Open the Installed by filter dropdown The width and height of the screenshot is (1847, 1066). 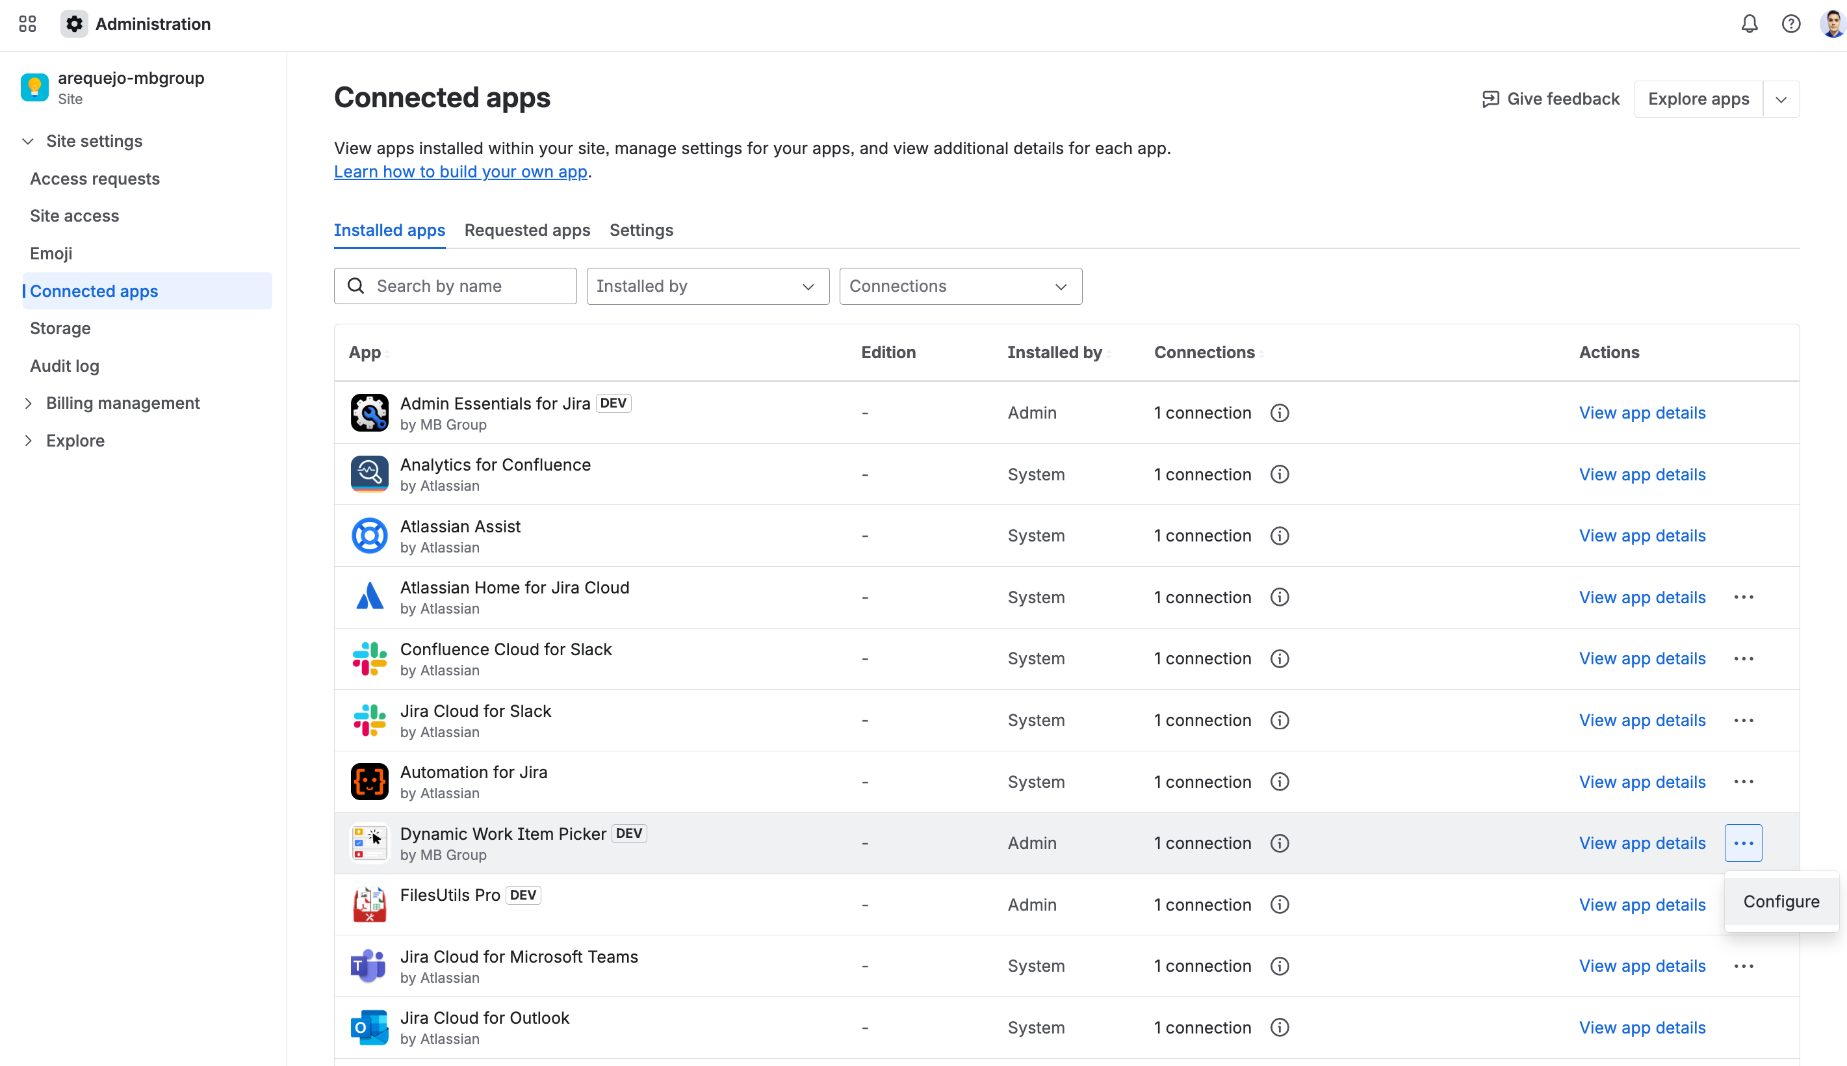[x=708, y=286]
